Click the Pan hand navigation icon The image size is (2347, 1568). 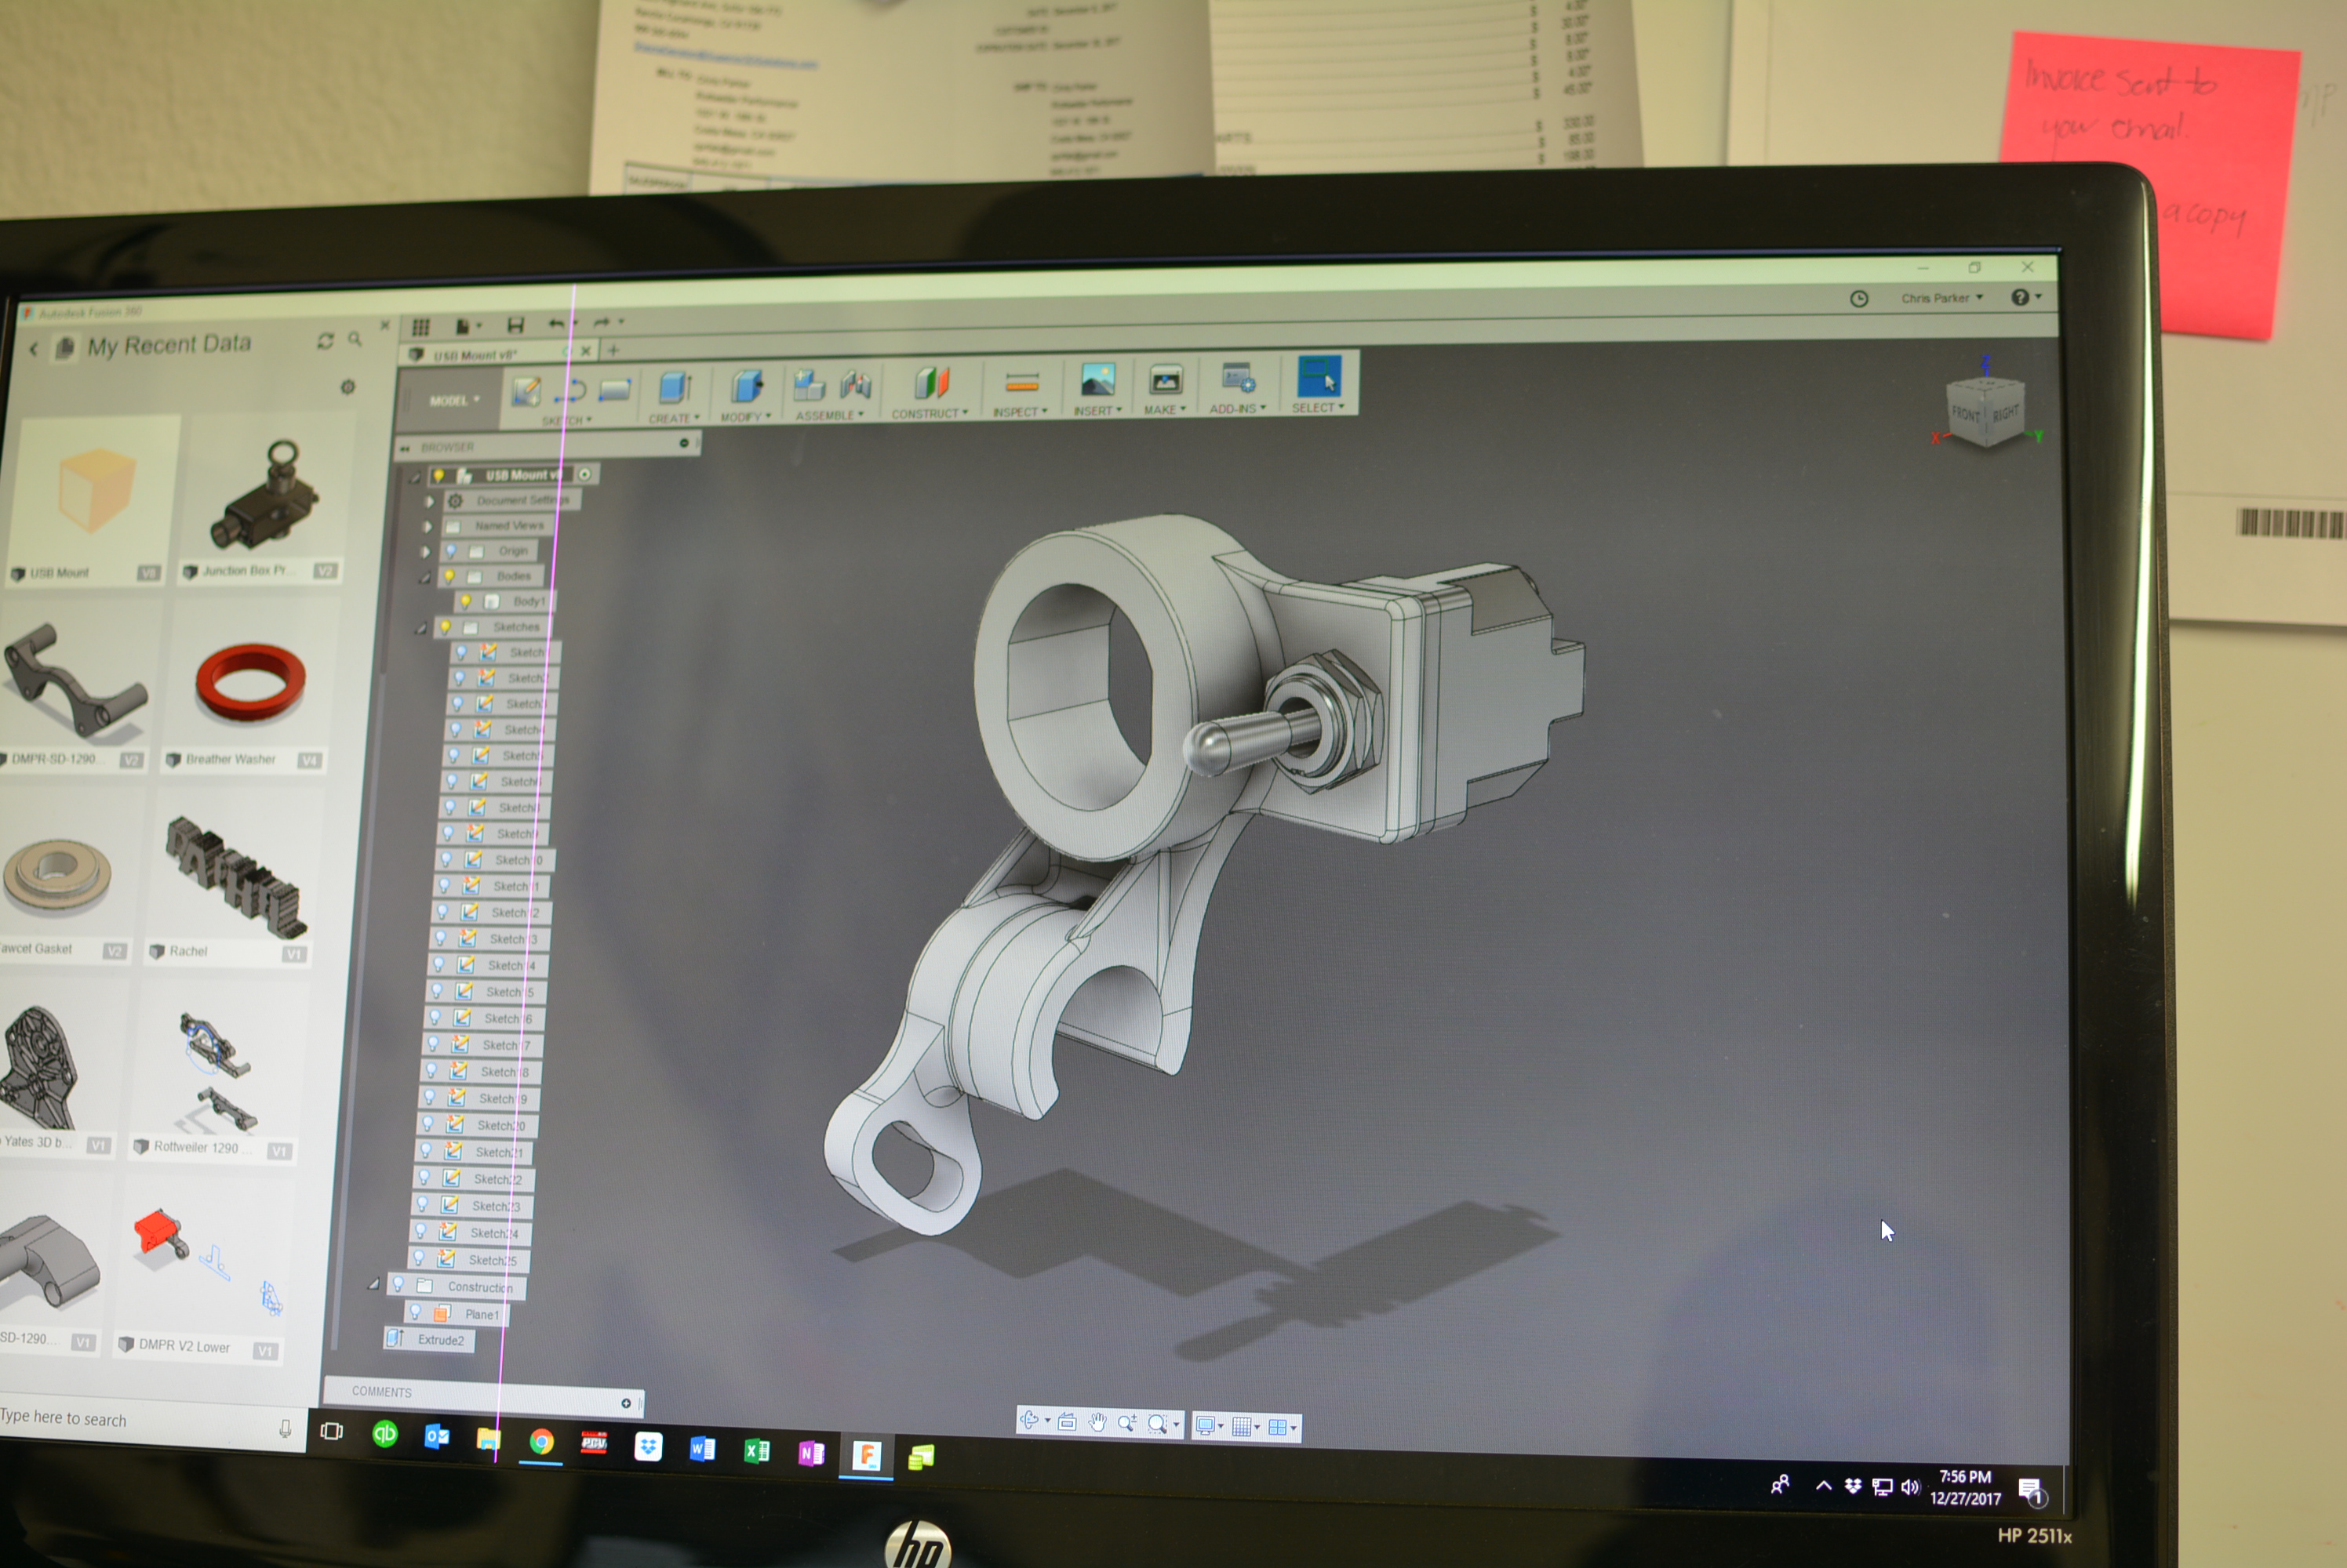[1097, 1423]
